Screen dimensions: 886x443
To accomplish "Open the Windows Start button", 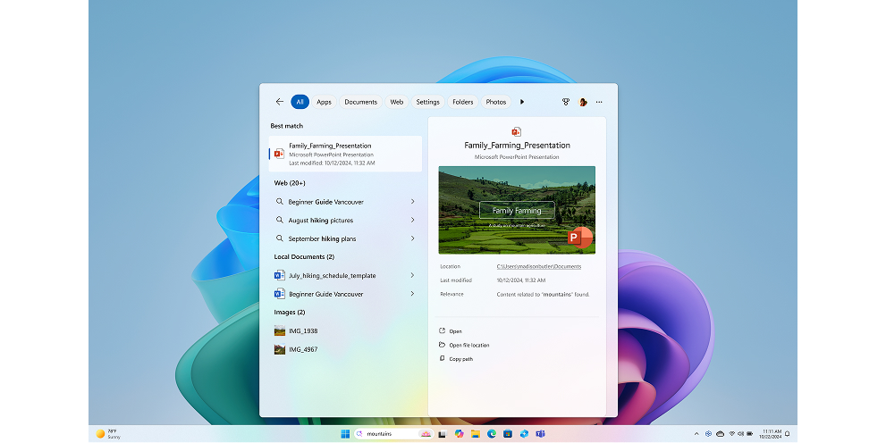I will tap(345, 433).
